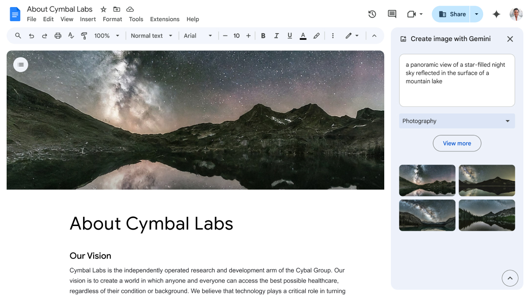Image resolution: width=530 pixels, height=298 pixels.
Task: Open the Photography style dropdown
Action: (x=457, y=121)
